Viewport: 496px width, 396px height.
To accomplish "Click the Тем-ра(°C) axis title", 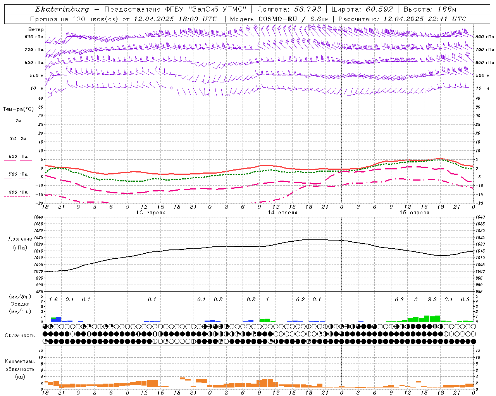I will pos(18,109).
